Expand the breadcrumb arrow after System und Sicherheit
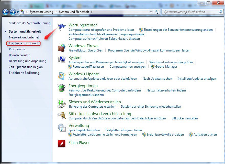 pyautogui.click(x=92, y=12)
